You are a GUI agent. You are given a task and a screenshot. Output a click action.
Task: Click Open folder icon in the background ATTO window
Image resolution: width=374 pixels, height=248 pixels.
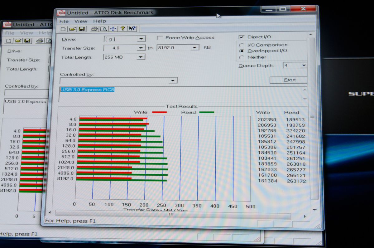click(x=18, y=41)
